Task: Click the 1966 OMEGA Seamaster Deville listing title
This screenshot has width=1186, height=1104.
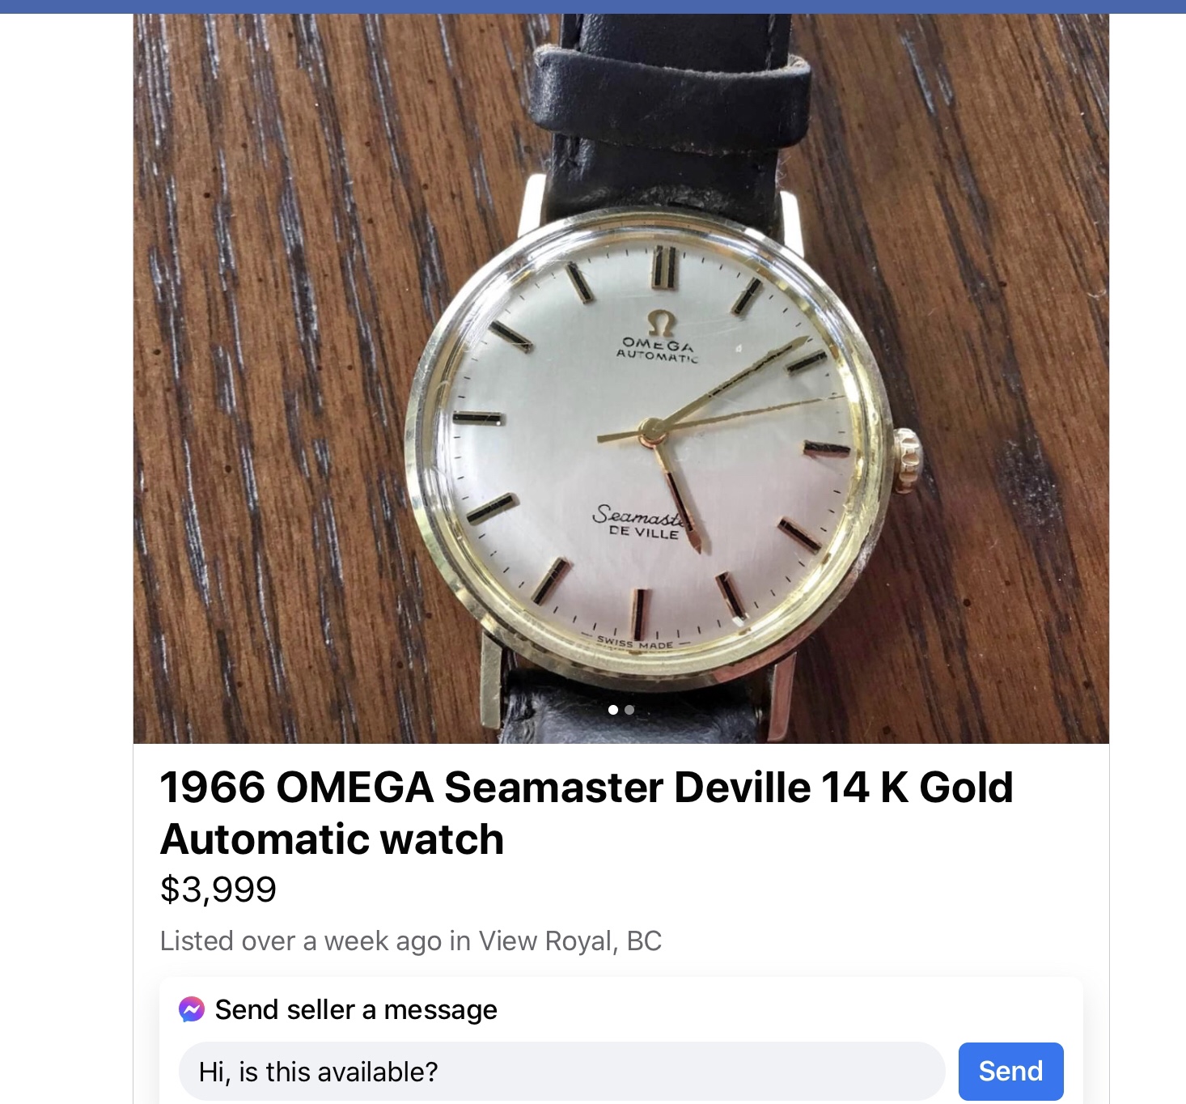Action: click(587, 813)
